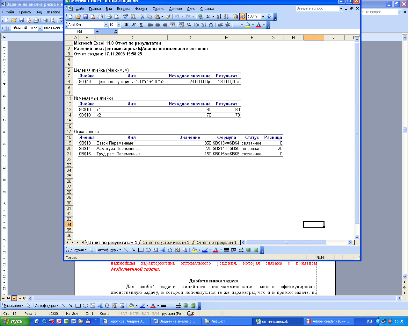Open the Данные menu in Excel

(x=175, y=9)
